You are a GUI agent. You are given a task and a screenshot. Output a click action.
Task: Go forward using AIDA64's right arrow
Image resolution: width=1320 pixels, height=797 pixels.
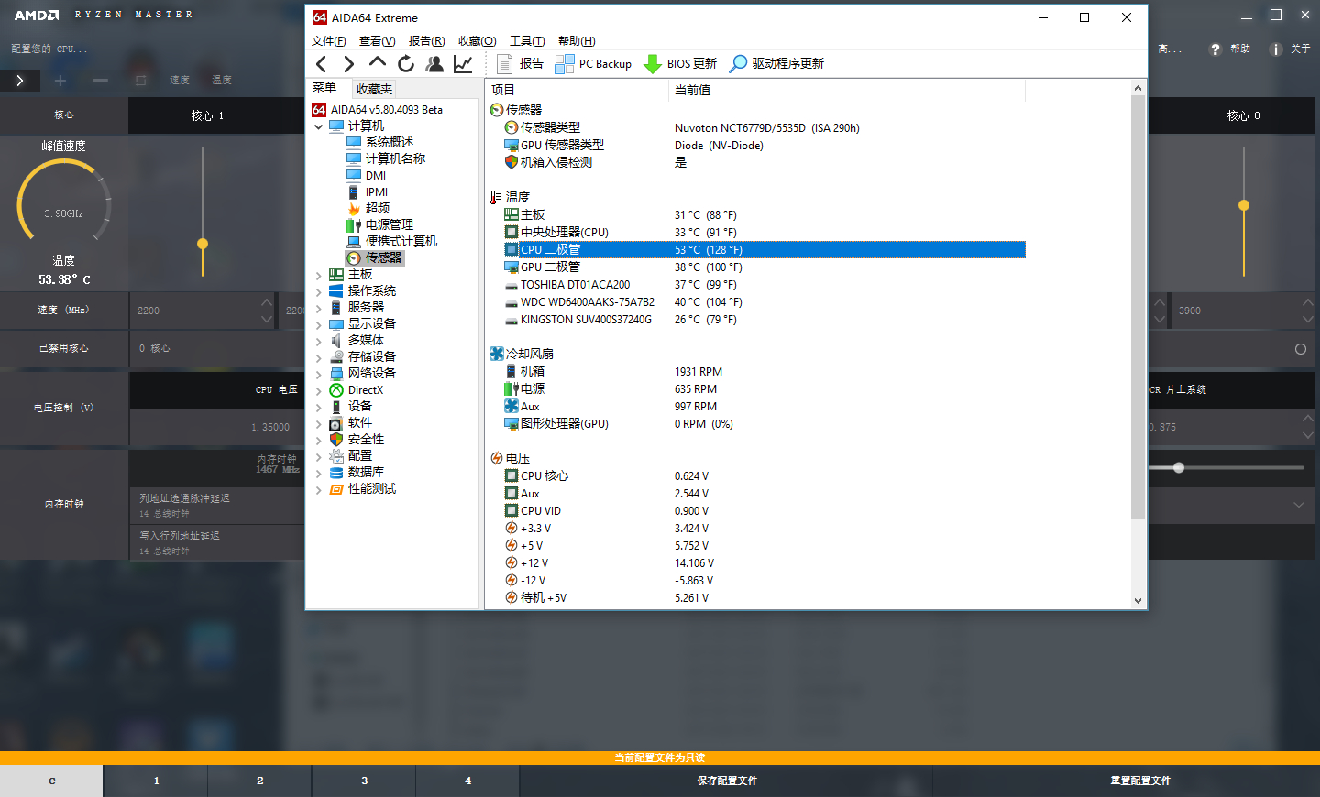[x=348, y=63]
